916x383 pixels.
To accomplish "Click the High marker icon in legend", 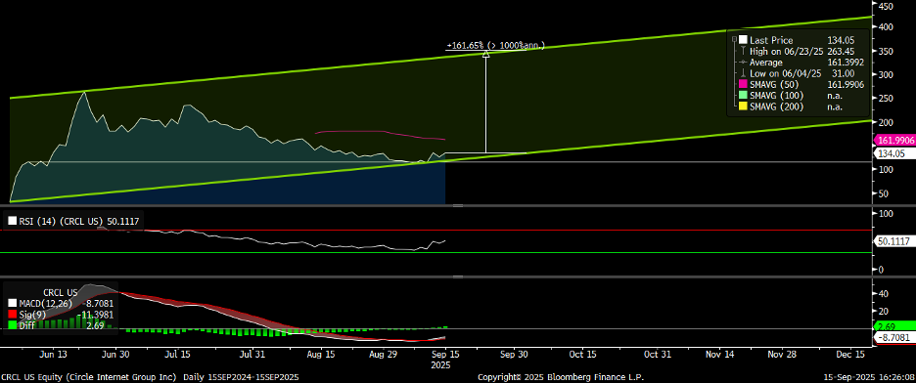I will [x=743, y=52].
